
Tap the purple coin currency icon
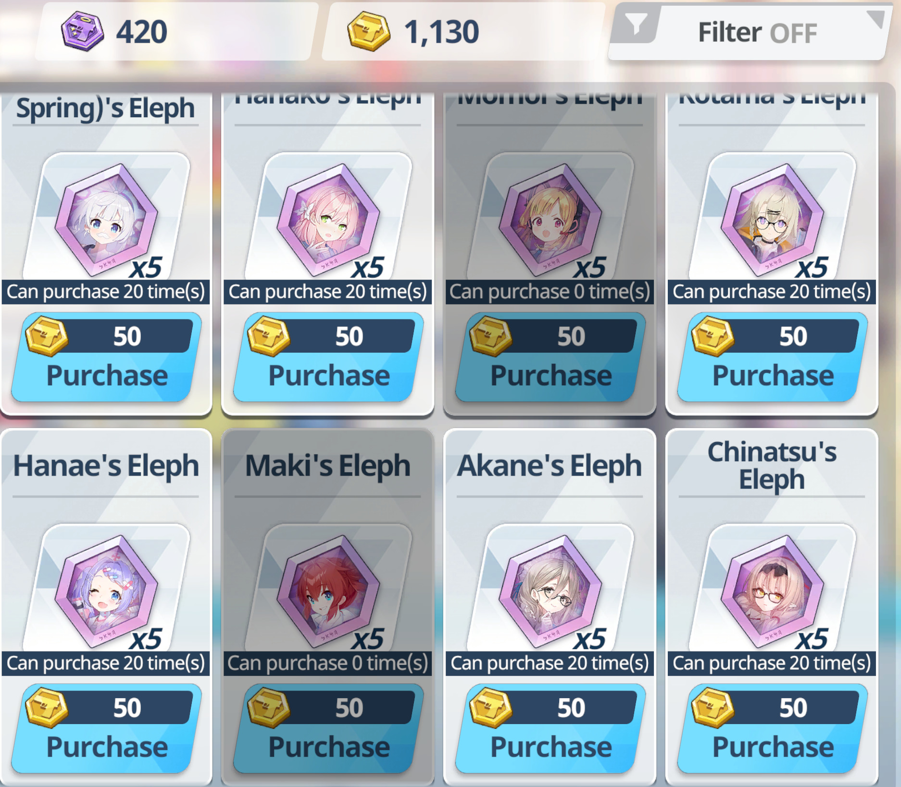click(82, 32)
